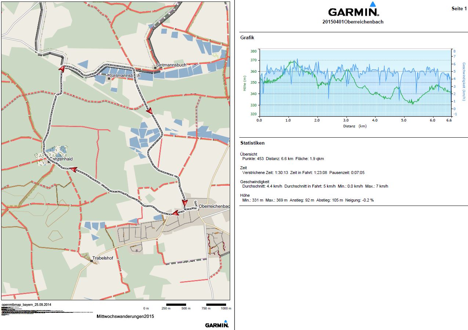Click the Geschwindigkeit (km/h) axis label

464,83
